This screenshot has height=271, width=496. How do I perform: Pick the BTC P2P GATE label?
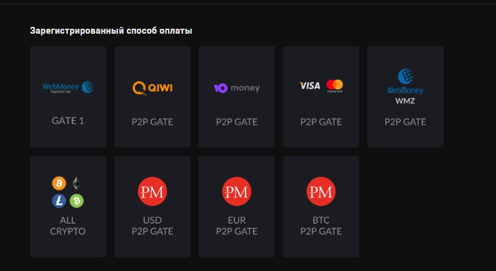click(321, 226)
